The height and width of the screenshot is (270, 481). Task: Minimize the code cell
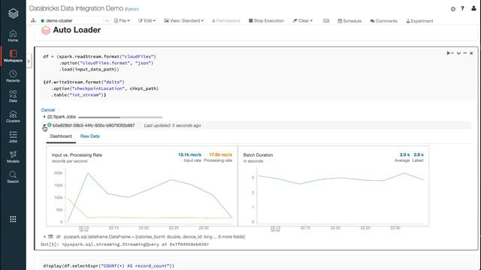[x=465, y=53]
